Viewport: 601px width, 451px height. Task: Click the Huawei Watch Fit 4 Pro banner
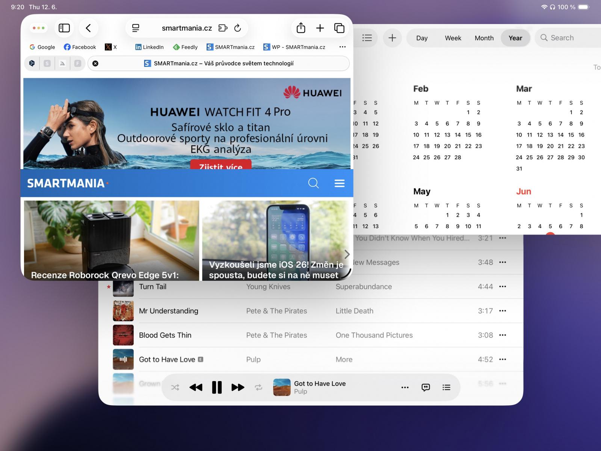point(187,123)
